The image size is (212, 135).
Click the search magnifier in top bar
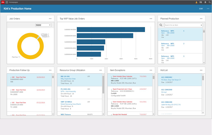(x=210, y=2)
